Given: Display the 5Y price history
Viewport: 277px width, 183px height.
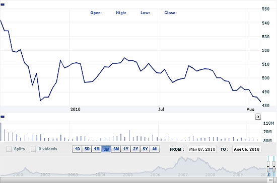Looking at the screenshot, I should pos(145,149).
